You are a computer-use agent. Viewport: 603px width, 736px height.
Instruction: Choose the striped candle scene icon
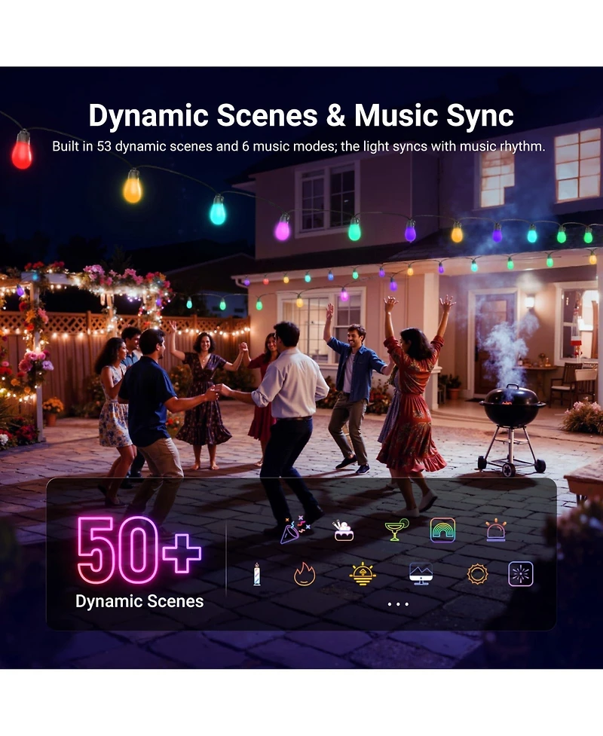256,573
